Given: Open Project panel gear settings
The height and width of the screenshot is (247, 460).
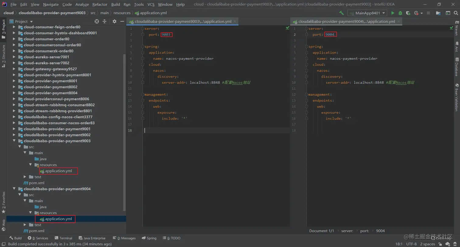Looking at the screenshot, I should point(114,21).
